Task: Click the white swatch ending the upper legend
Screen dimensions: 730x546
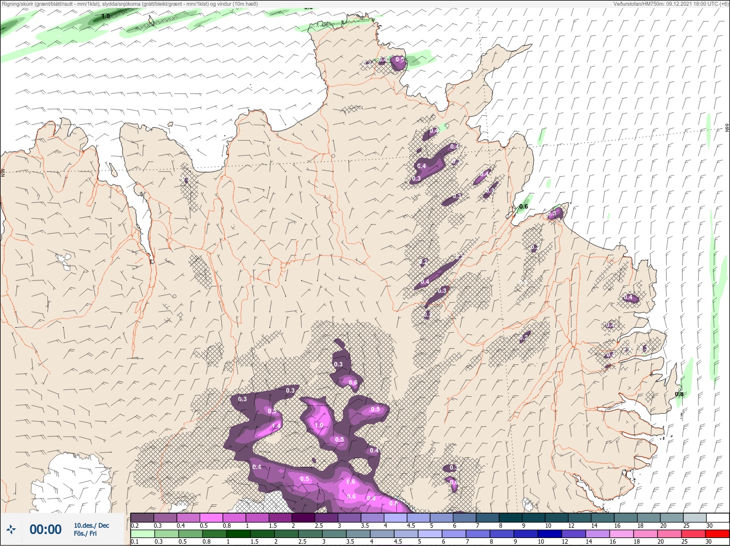Action: click(x=719, y=518)
